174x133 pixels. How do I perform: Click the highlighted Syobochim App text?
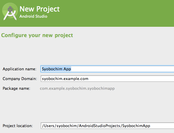(x=56, y=69)
